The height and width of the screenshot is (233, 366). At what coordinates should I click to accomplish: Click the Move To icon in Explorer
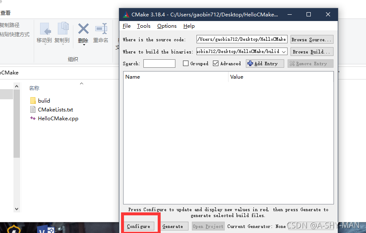click(45, 29)
